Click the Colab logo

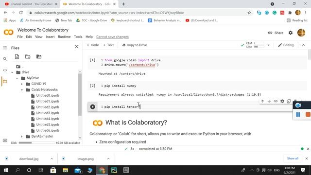pos(9,32)
